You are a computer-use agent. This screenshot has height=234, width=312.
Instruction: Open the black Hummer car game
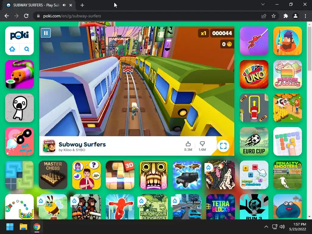point(187,175)
